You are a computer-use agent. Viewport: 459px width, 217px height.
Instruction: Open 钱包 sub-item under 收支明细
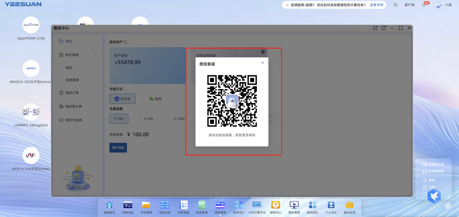[x=69, y=67]
